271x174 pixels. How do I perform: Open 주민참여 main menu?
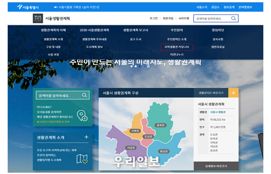[x=177, y=30]
